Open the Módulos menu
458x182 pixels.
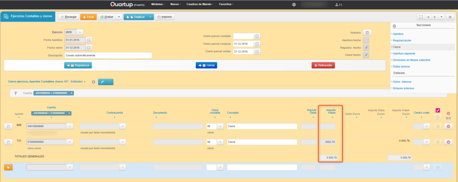coord(157,4)
